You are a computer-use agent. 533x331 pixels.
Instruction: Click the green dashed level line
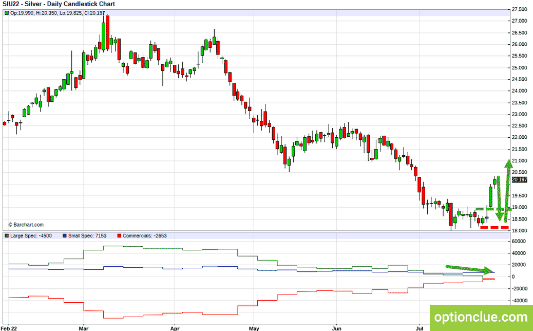pyautogui.click(x=493, y=209)
